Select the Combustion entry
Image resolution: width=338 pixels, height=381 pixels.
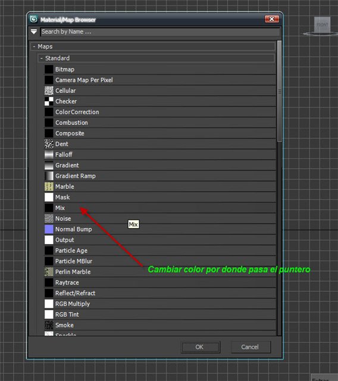(x=160, y=123)
